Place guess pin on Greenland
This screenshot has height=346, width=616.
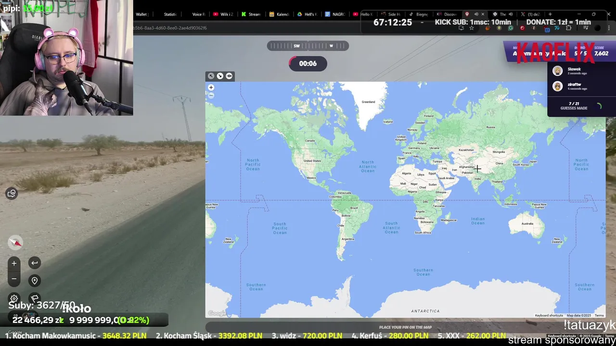(368, 102)
